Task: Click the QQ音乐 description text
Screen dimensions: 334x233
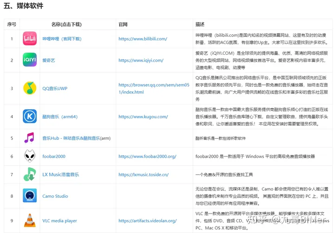Action: coord(262,89)
